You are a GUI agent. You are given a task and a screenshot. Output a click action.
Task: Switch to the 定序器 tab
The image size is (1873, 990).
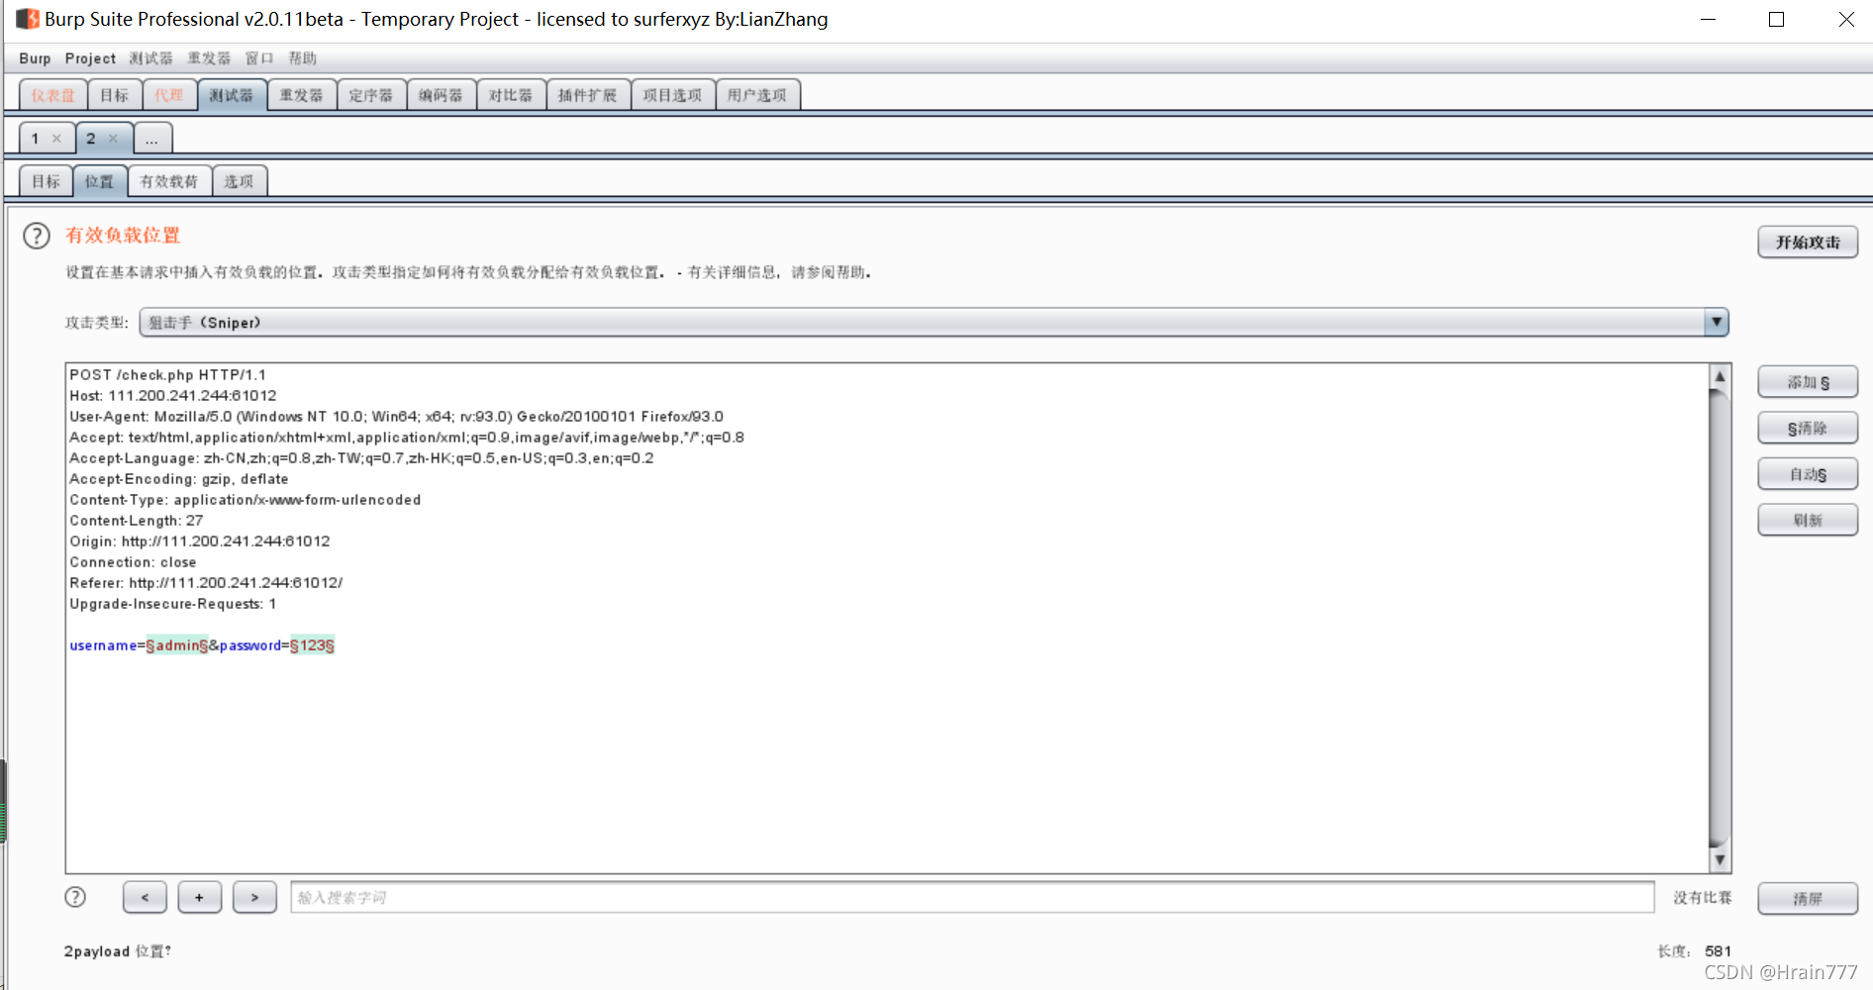tap(371, 95)
